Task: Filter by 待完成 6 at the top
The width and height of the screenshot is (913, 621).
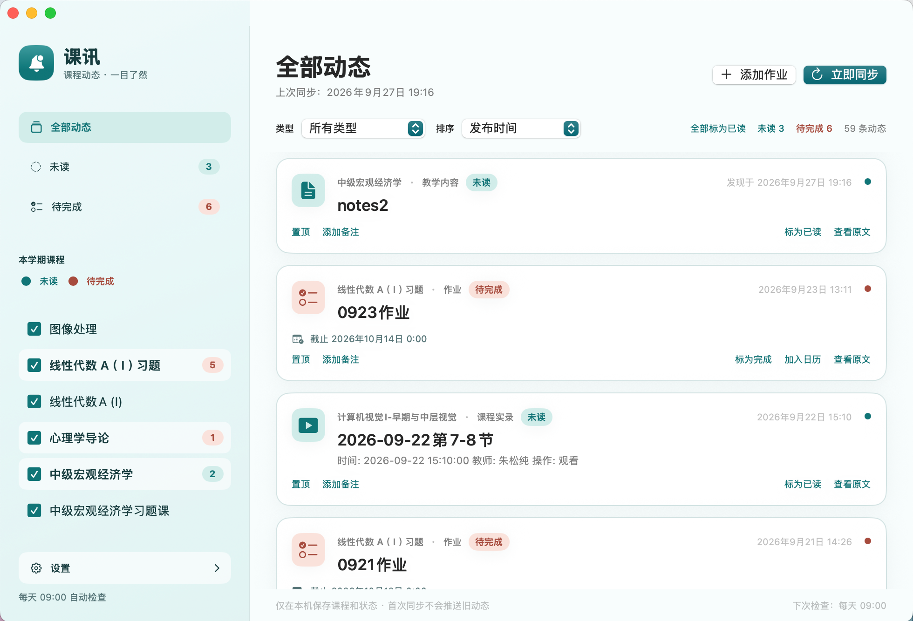Action: click(x=814, y=128)
